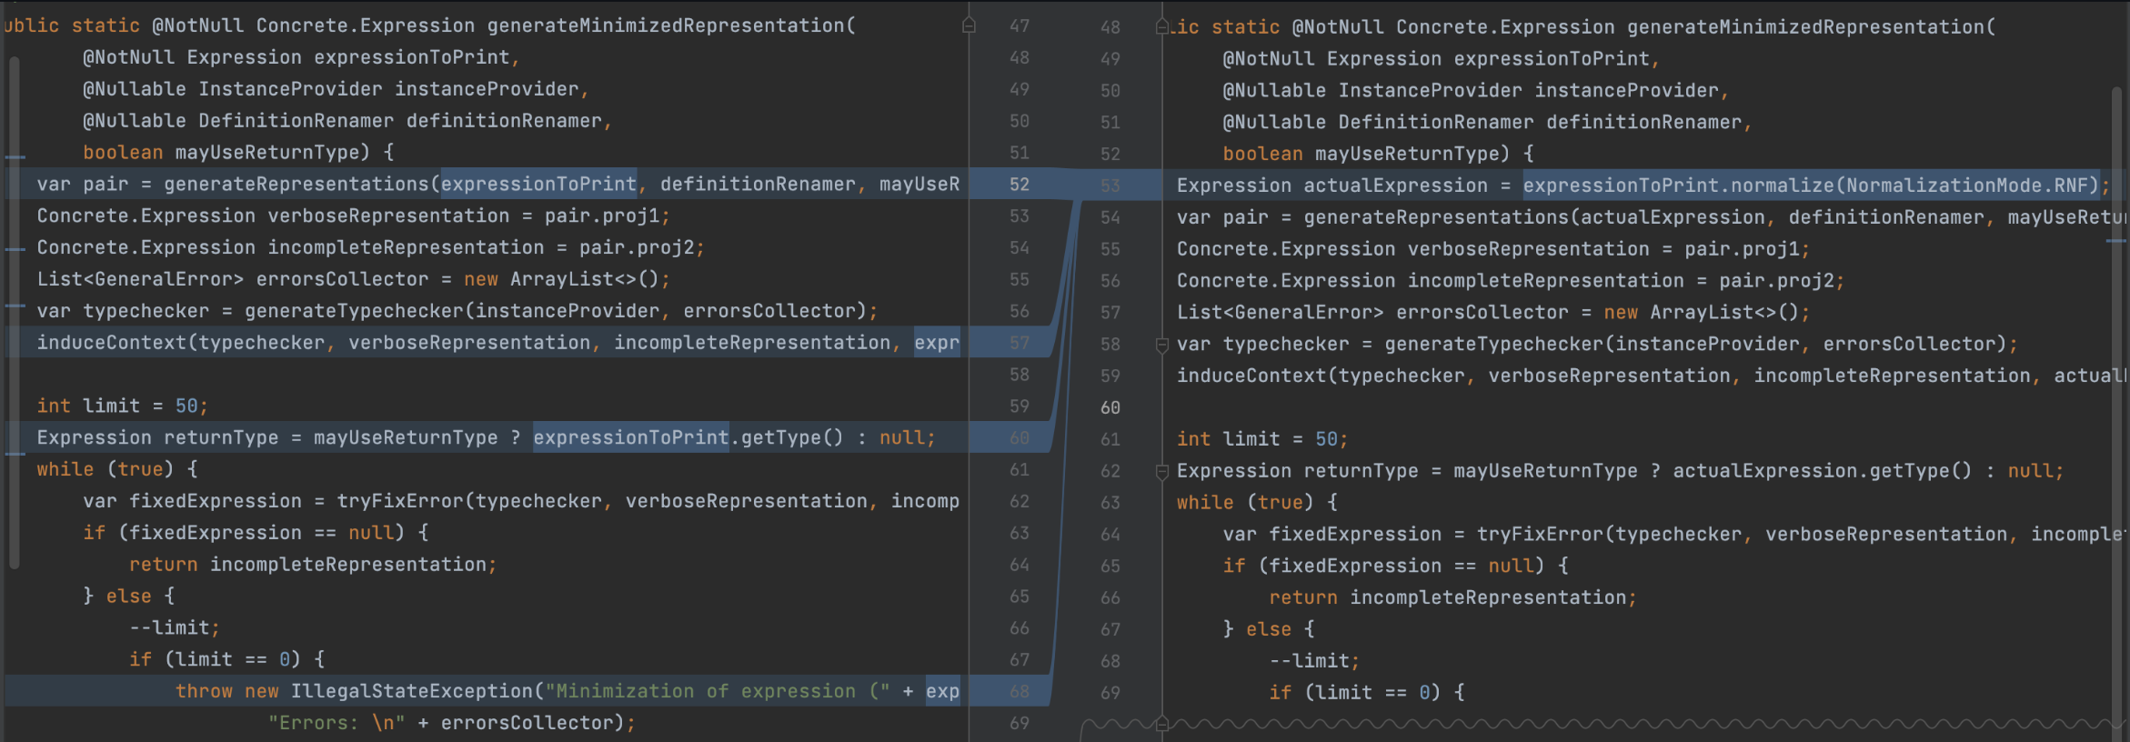Image resolution: width=2130 pixels, height=742 pixels.
Task: Toggle fold marker beside right line 62
Action: tap(1161, 471)
